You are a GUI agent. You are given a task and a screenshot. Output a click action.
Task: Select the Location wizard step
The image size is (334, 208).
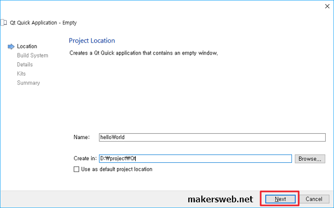(x=27, y=46)
